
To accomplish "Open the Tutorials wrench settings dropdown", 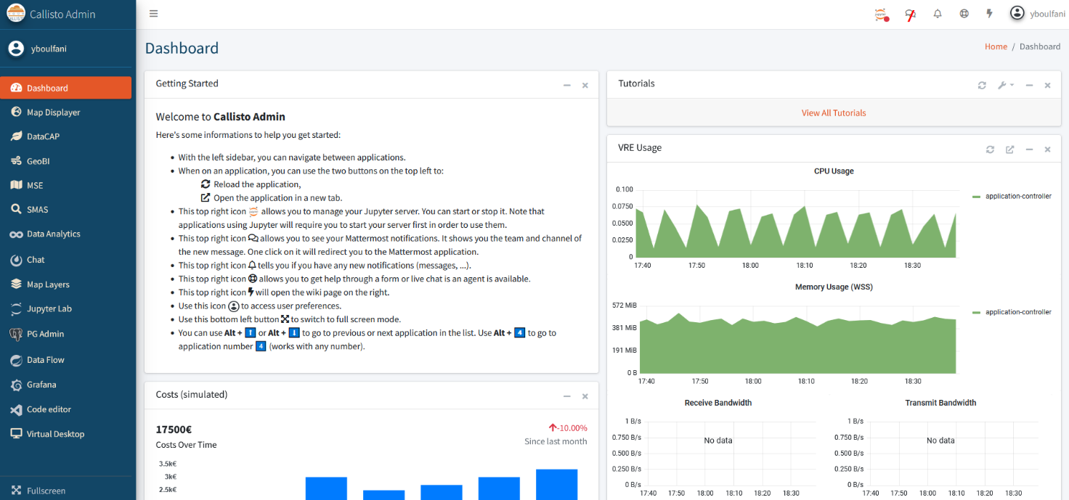I will pyautogui.click(x=1005, y=86).
